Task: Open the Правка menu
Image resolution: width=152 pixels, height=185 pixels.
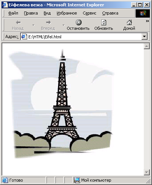Action: pyautogui.click(x=31, y=13)
